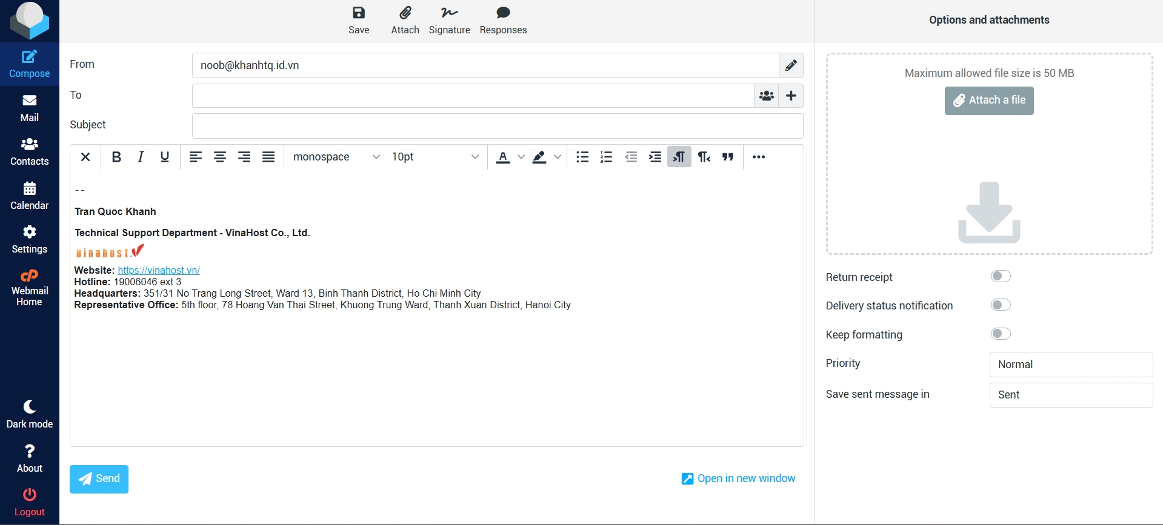This screenshot has width=1163, height=525.
Task: Expand the 10pt font size dropdown
Action: 435,157
